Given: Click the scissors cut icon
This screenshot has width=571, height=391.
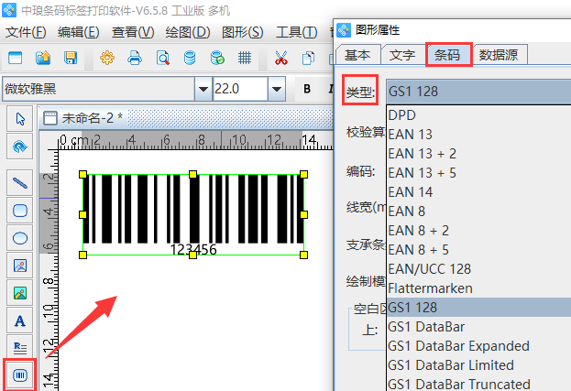Looking at the screenshot, I should click(281, 59).
